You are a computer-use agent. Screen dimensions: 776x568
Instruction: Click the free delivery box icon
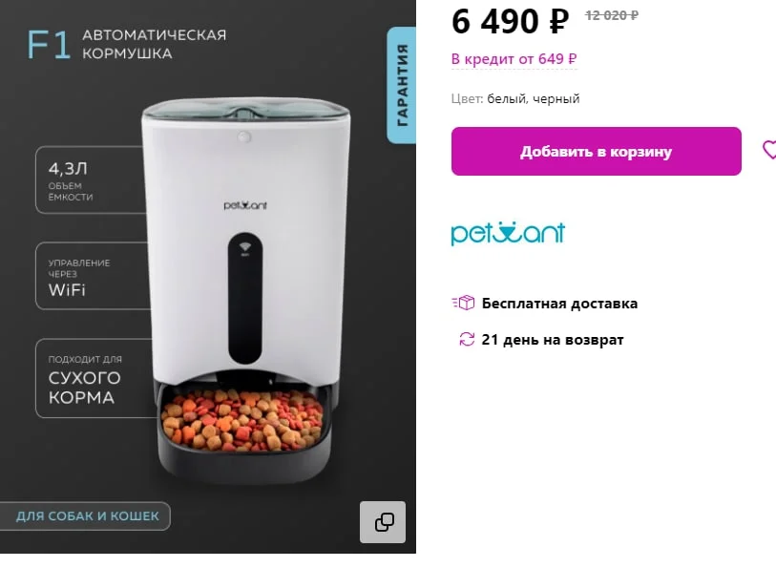click(463, 303)
